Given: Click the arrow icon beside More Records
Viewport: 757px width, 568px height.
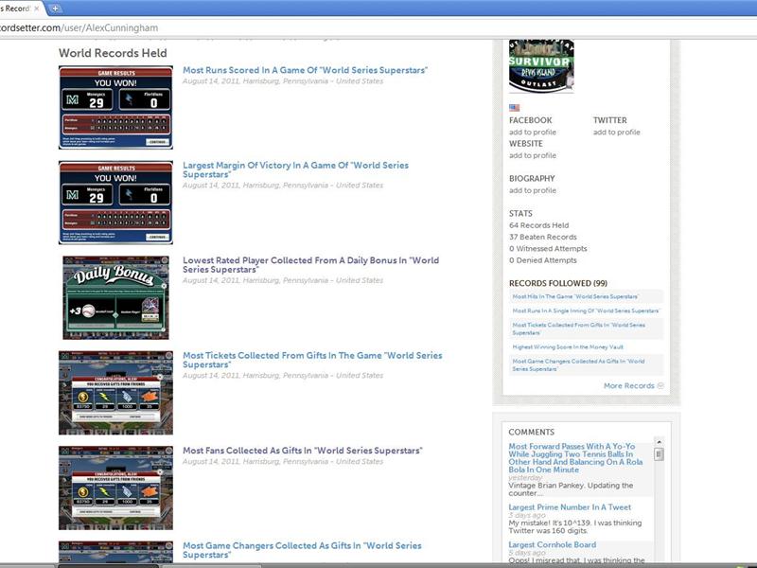Looking at the screenshot, I should click(x=660, y=385).
